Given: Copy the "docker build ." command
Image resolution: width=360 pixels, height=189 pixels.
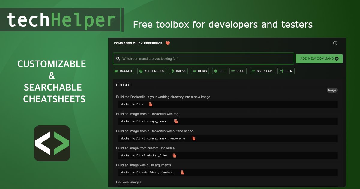Looking at the screenshot, I should tap(150, 104).
